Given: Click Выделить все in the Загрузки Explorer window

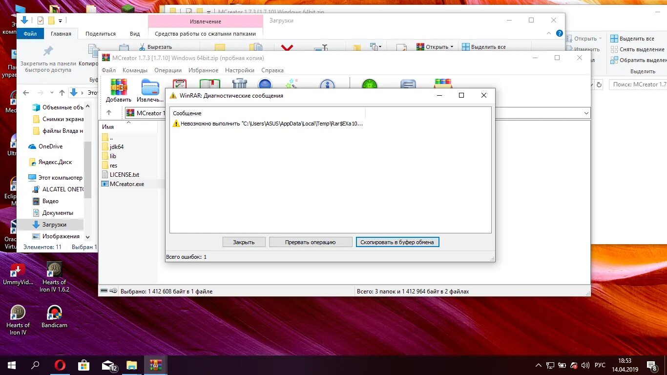Looking at the screenshot, I should (x=484, y=47).
